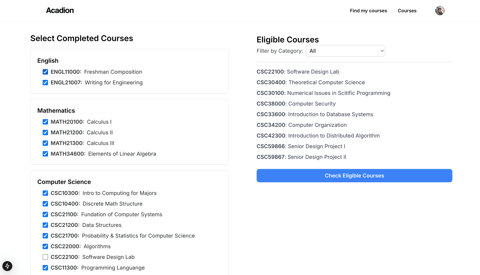Navigate to the Courses menu item
480x275 pixels.
(407, 11)
